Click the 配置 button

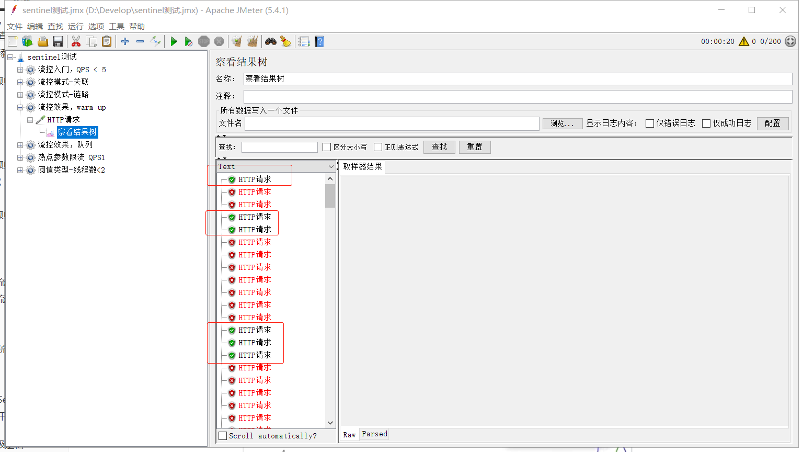coord(773,123)
